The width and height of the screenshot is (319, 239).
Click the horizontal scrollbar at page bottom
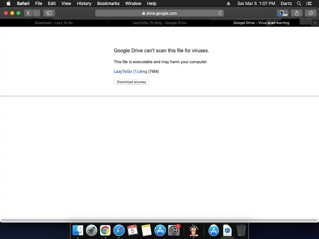[x=159, y=220]
